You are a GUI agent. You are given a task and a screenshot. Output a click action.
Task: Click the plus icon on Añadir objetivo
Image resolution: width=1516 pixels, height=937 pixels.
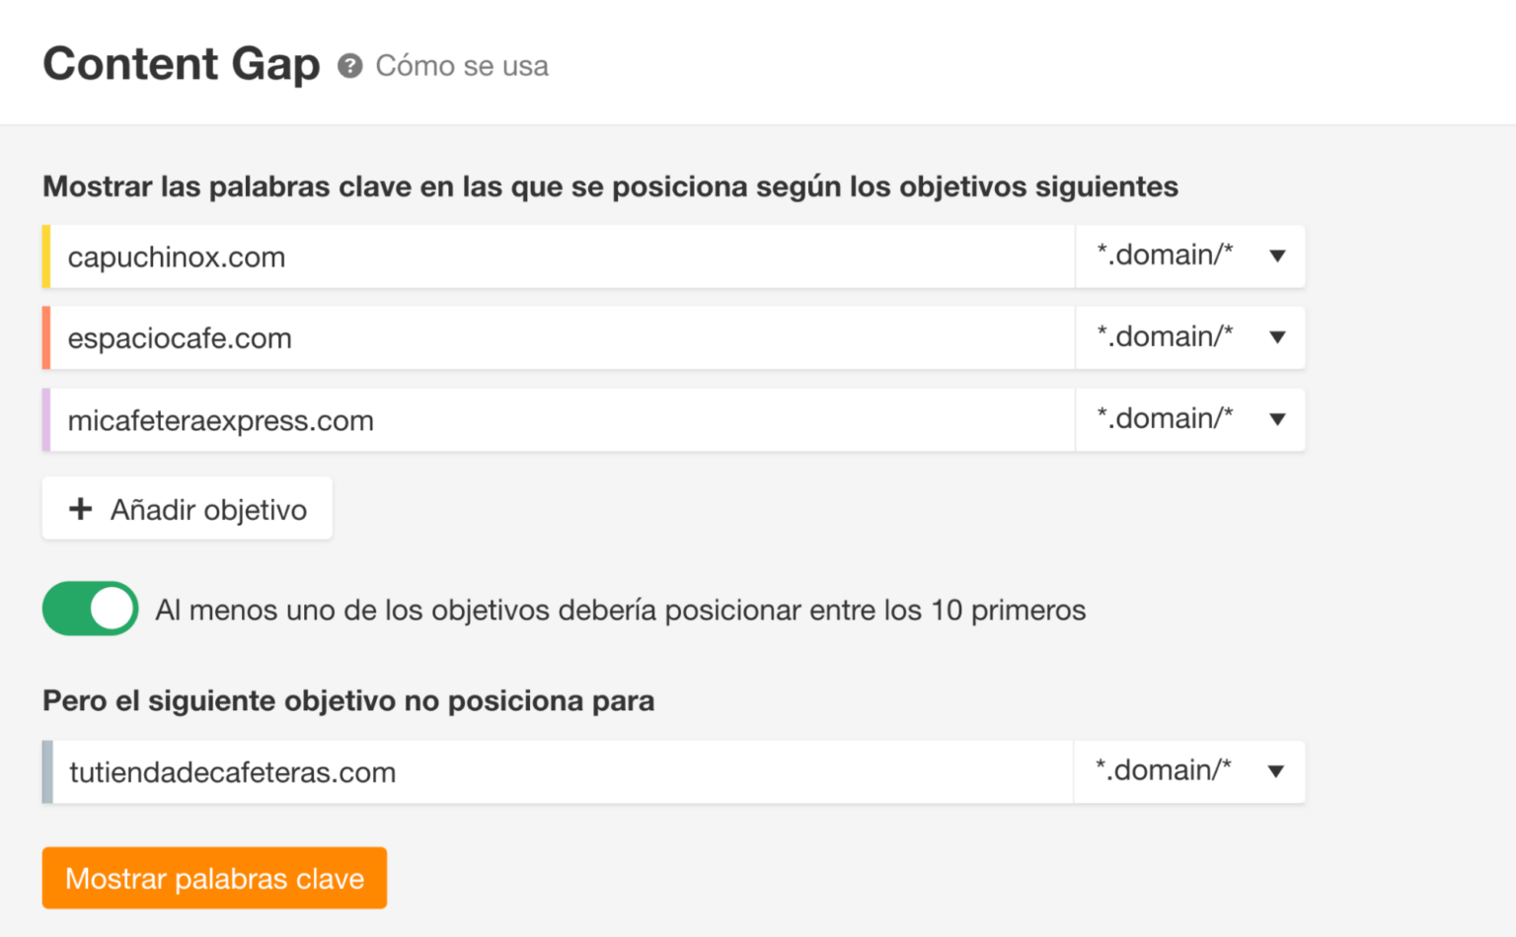[80, 509]
